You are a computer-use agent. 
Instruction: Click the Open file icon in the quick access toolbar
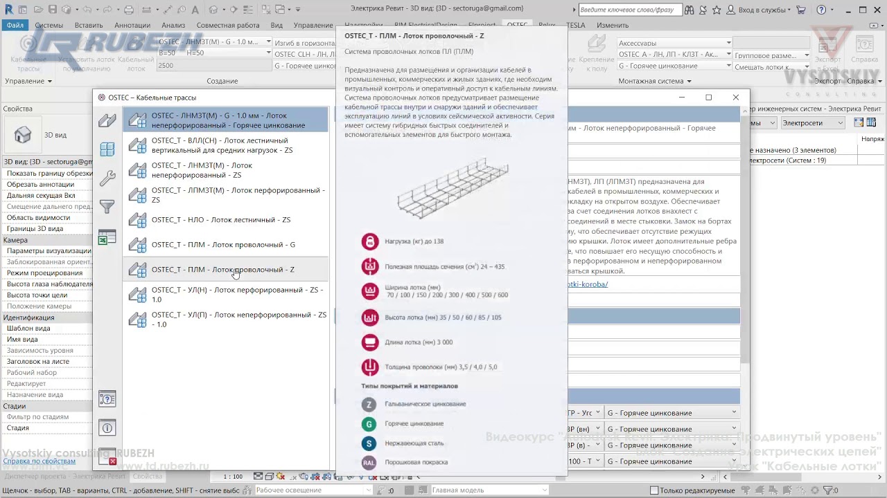(39, 10)
